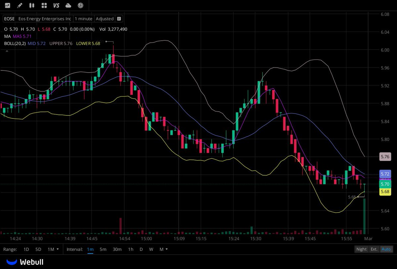Toggle the Adjusted price setting

click(x=105, y=19)
